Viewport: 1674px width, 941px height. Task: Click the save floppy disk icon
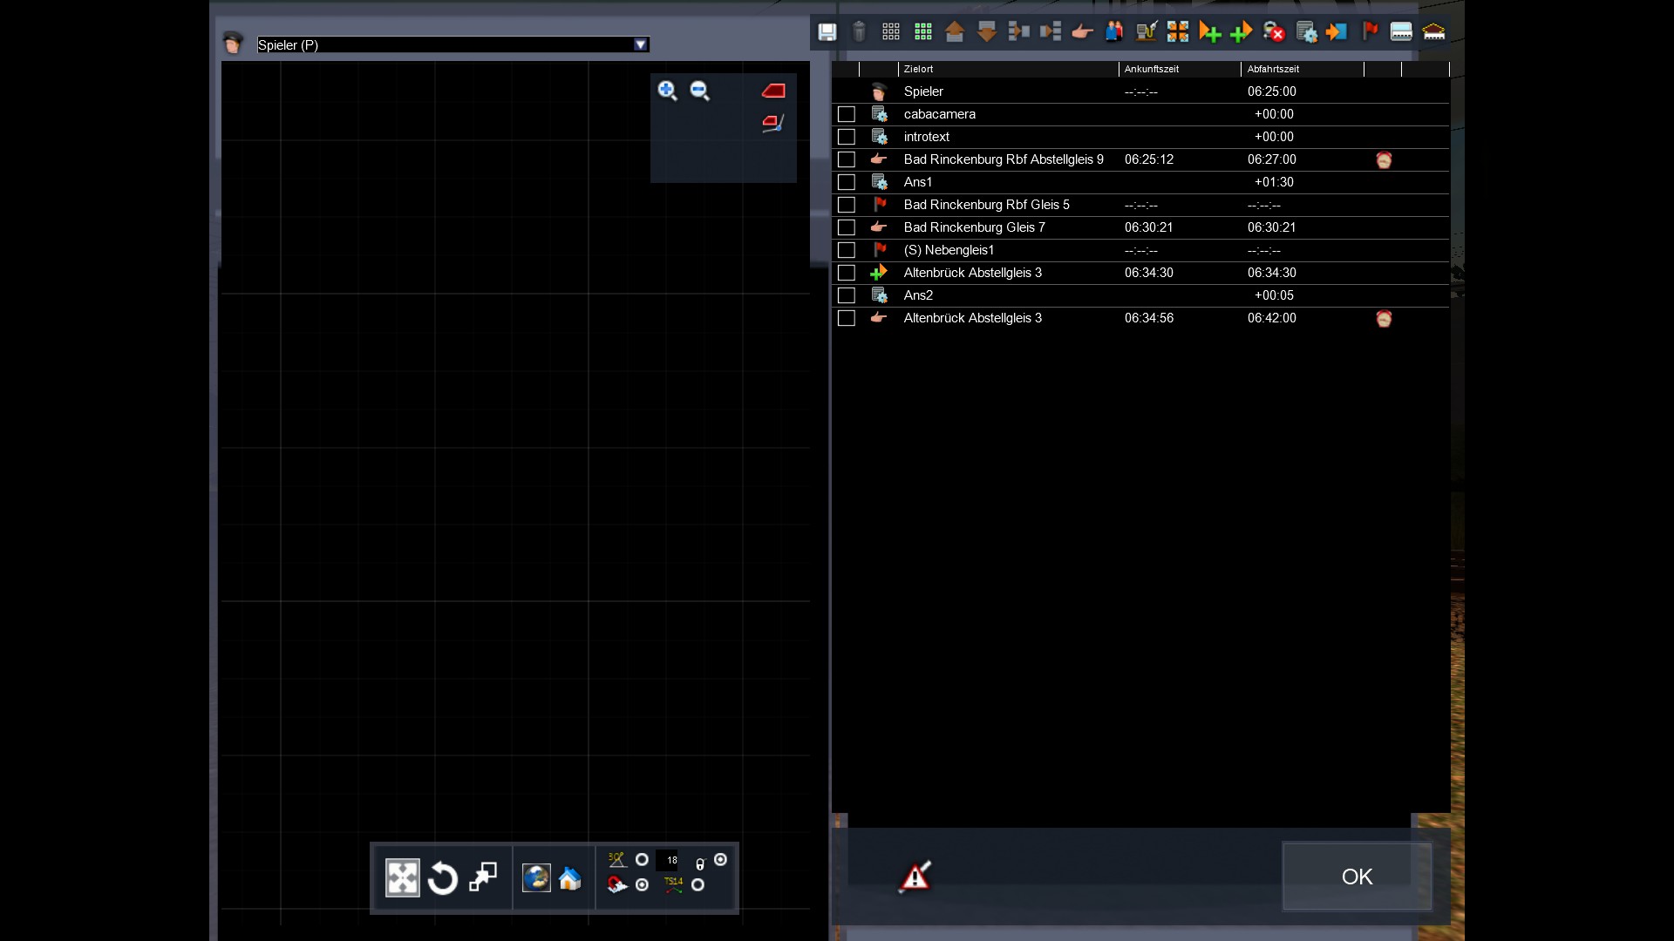(827, 32)
